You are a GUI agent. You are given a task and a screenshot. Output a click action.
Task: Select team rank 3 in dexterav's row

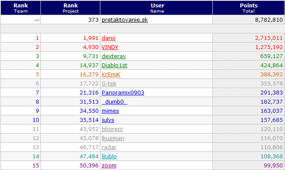tap(37, 57)
